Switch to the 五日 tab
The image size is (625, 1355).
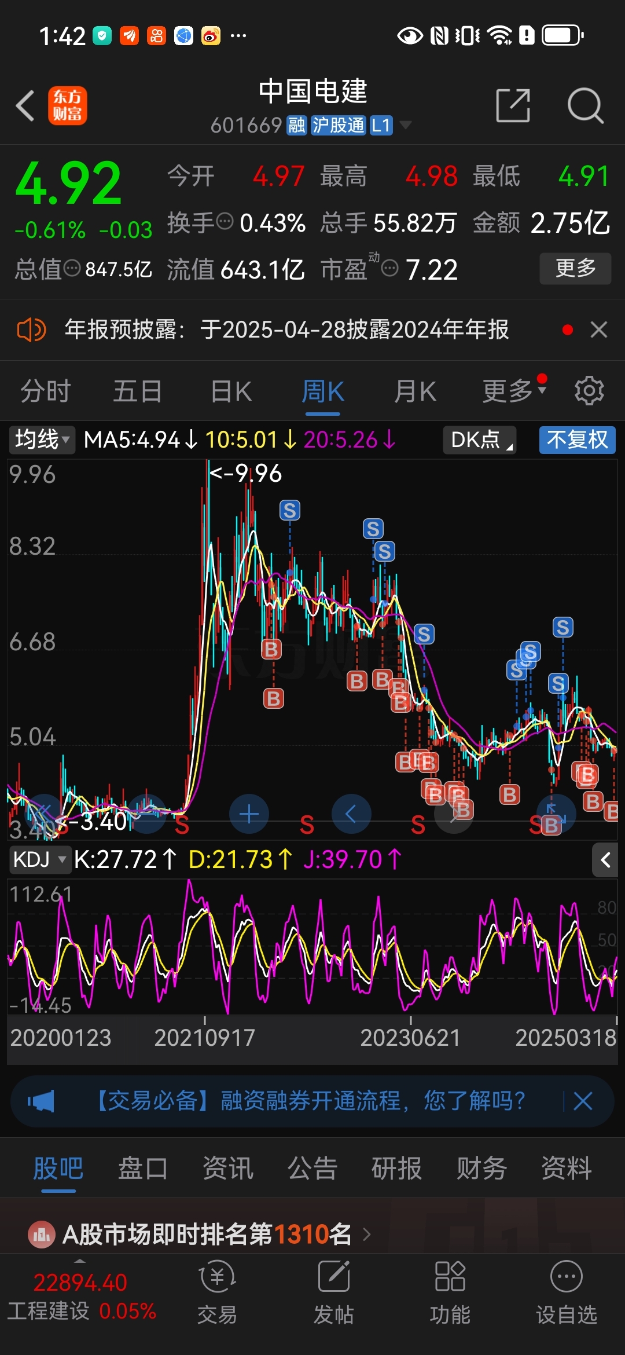point(137,391)
